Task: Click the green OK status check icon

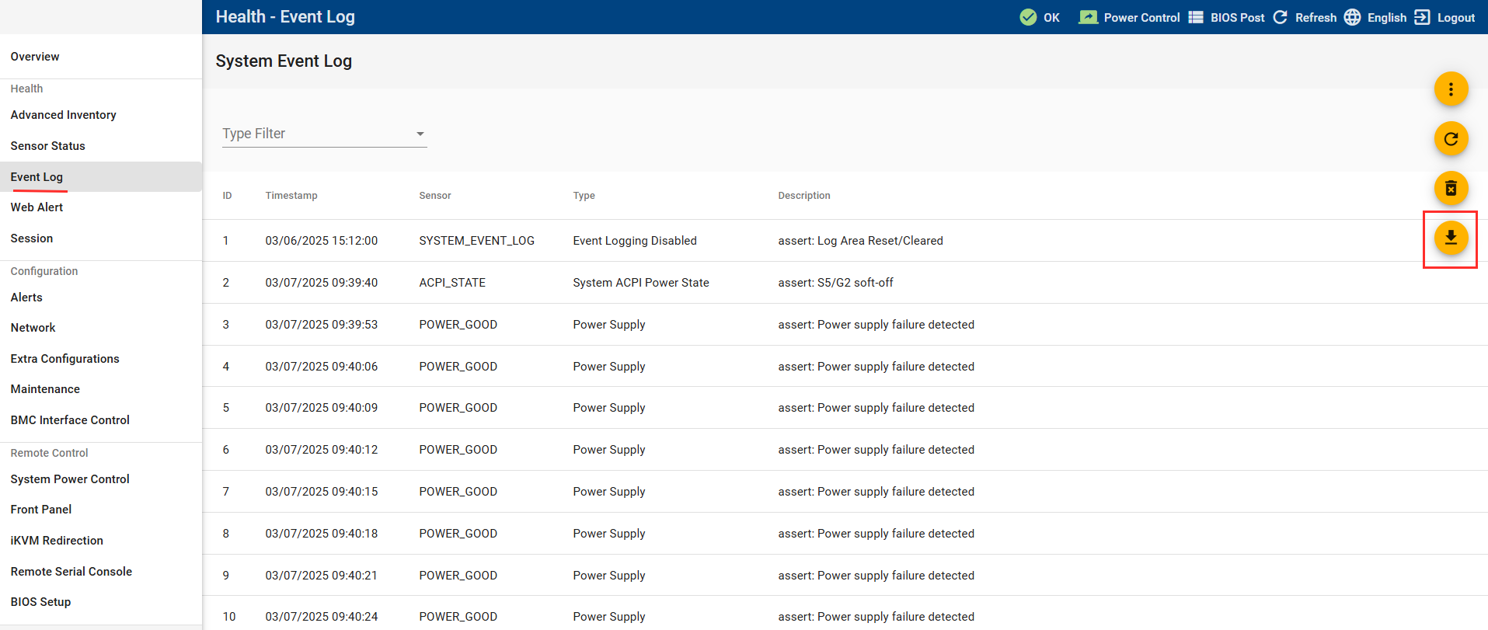Action: tap(1028, 17)
